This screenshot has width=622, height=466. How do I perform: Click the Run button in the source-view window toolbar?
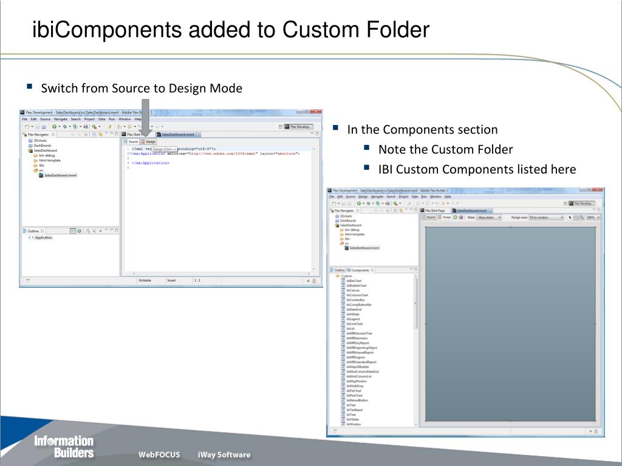tap(54, 127)
